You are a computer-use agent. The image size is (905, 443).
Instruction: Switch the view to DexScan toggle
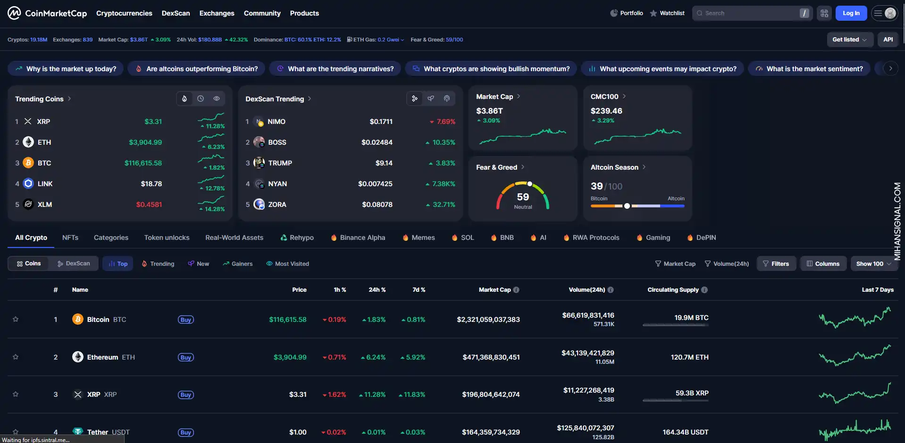click(74, 263)
